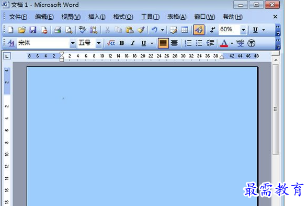Screen dimensions: 308x206
Task: Create a new blank document
Action: coord(10,30)
